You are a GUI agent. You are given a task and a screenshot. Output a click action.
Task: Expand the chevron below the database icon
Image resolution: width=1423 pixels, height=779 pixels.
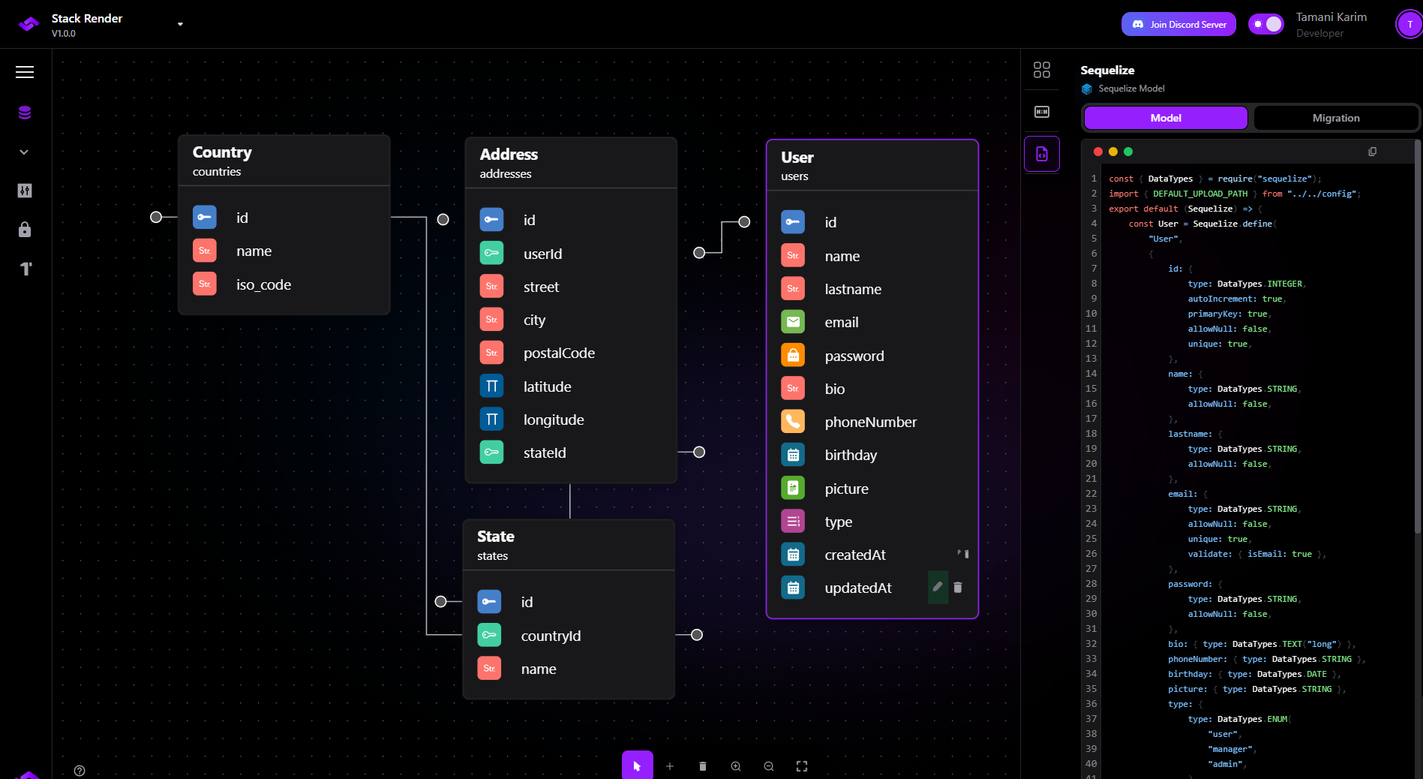tap(24, 152)
